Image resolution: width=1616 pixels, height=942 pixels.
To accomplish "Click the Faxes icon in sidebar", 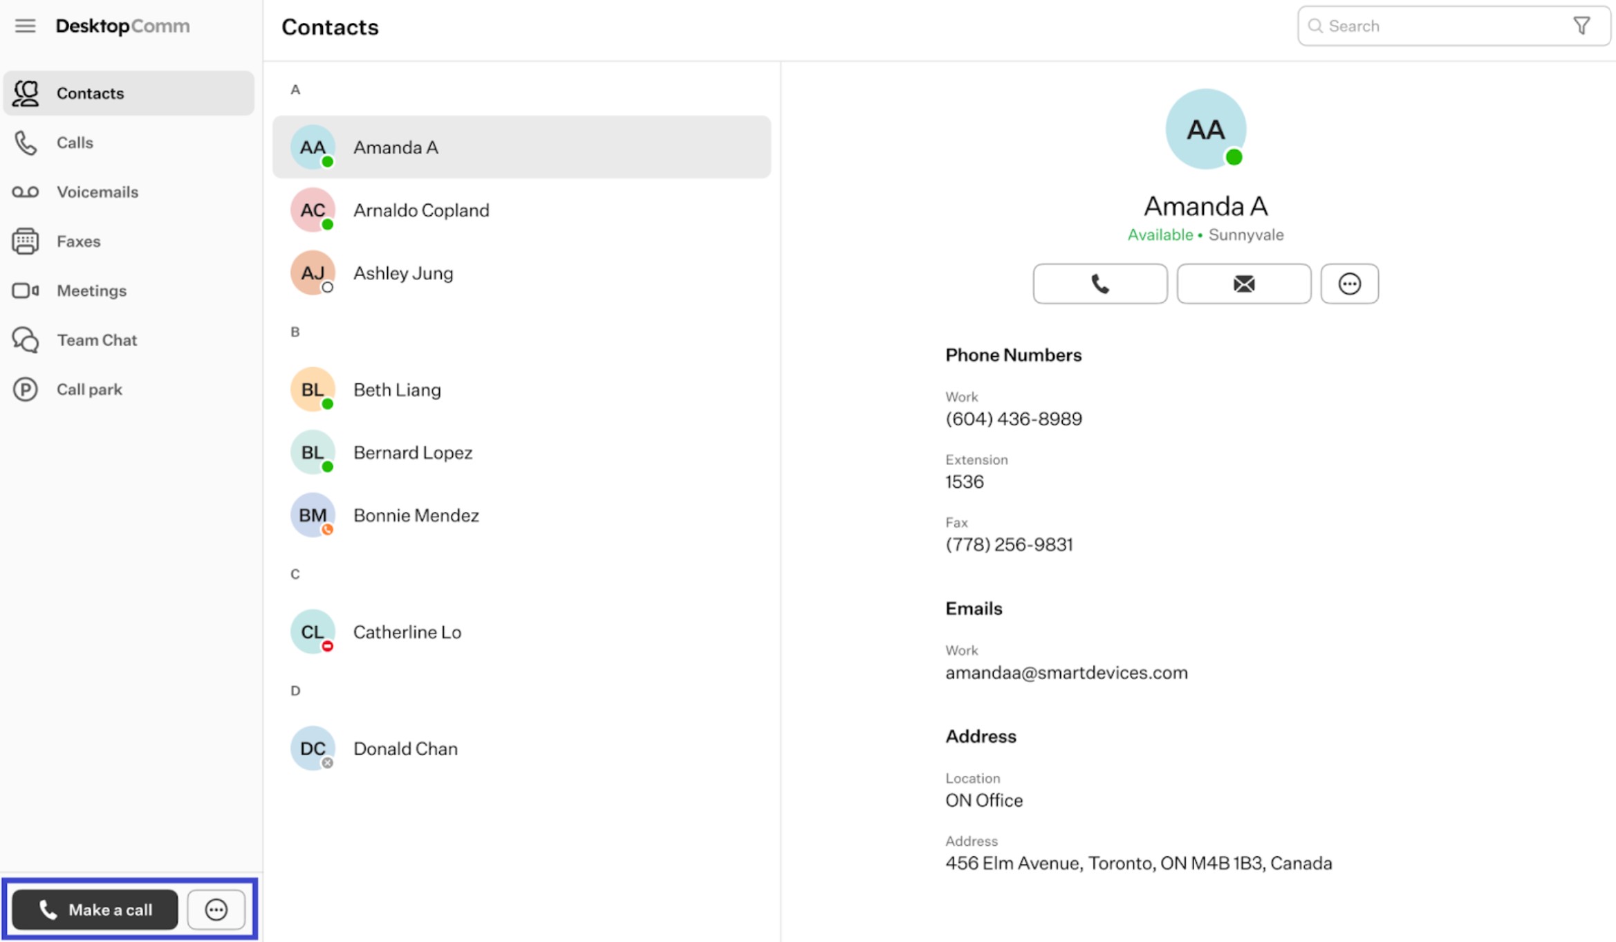I will pos(26,241).
